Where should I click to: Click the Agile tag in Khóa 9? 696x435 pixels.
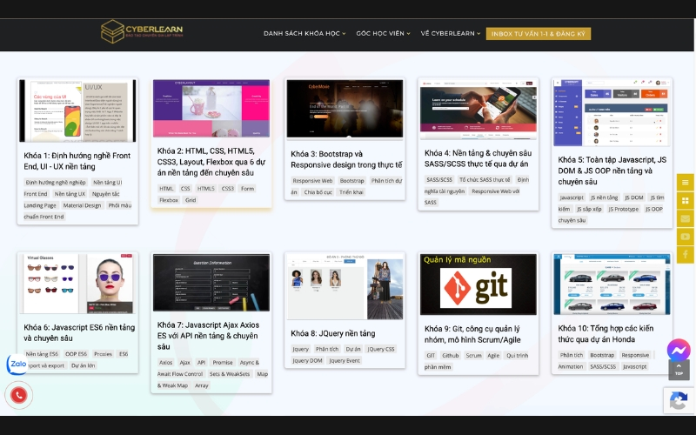click(x=493, y=356)
